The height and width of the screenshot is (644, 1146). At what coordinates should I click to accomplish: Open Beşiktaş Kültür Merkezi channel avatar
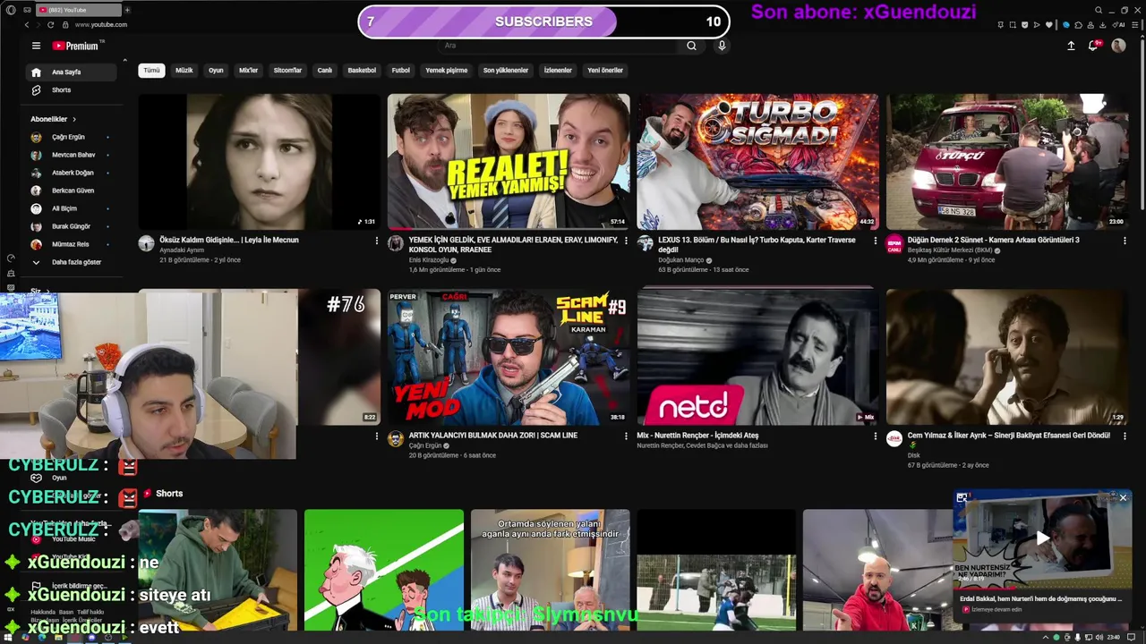pos(894,243)
